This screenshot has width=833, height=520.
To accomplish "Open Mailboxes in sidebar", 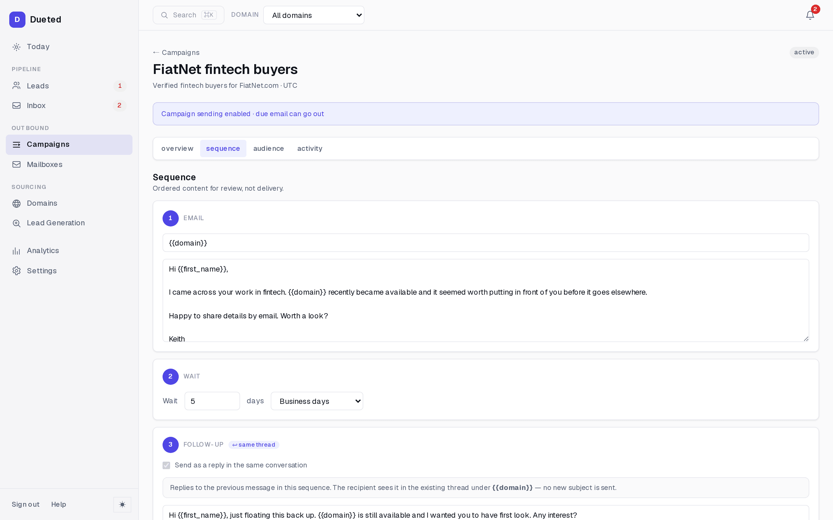I will [x=69, y=164].
